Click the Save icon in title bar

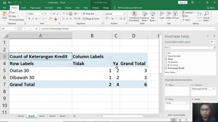[x=4, y=3]
